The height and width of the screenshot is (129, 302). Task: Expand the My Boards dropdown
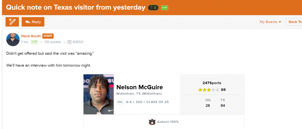click(270, 22)
